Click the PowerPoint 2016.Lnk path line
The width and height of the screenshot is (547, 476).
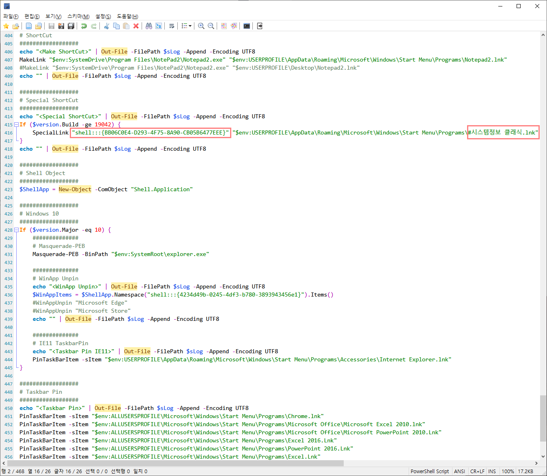tap(186, 448)
